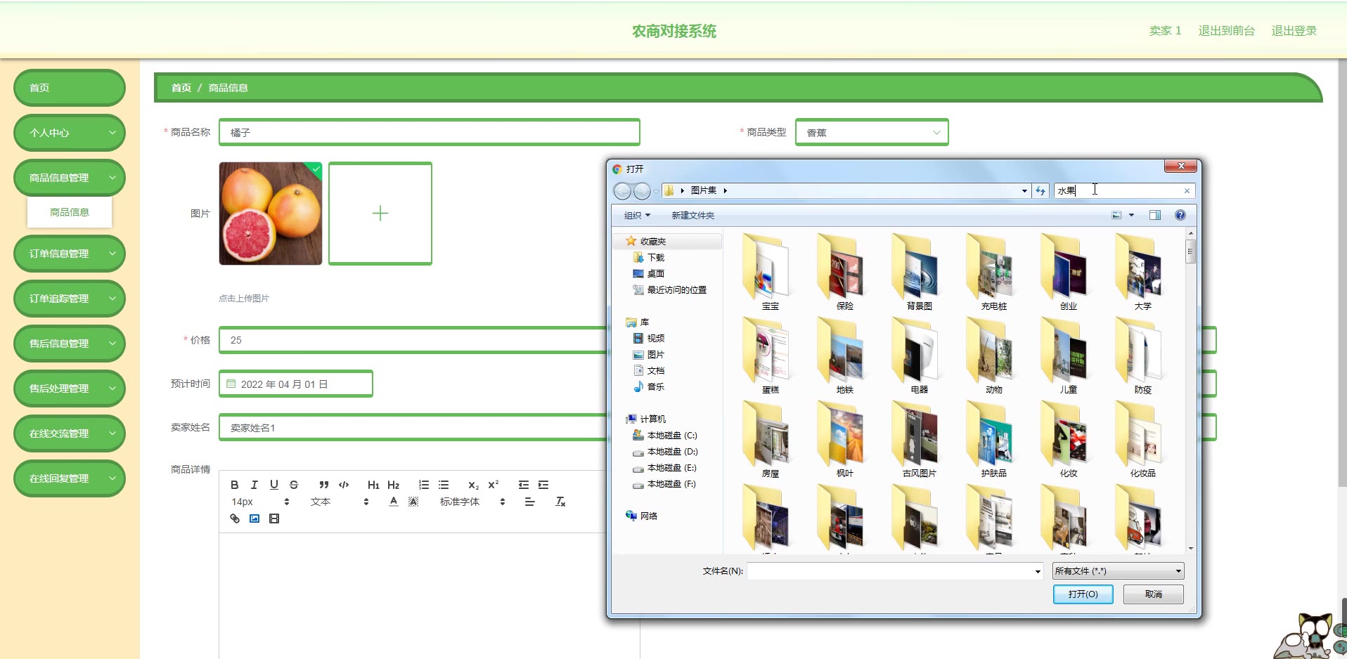Click the underline formatting icon
The image size is (1347, 659).
point(274,485)
